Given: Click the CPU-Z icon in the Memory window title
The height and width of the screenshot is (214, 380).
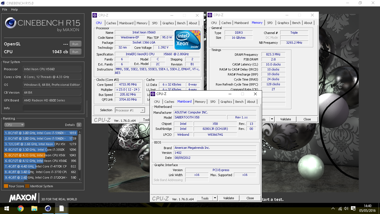Looking at the screenshot, I should point(210,15).
